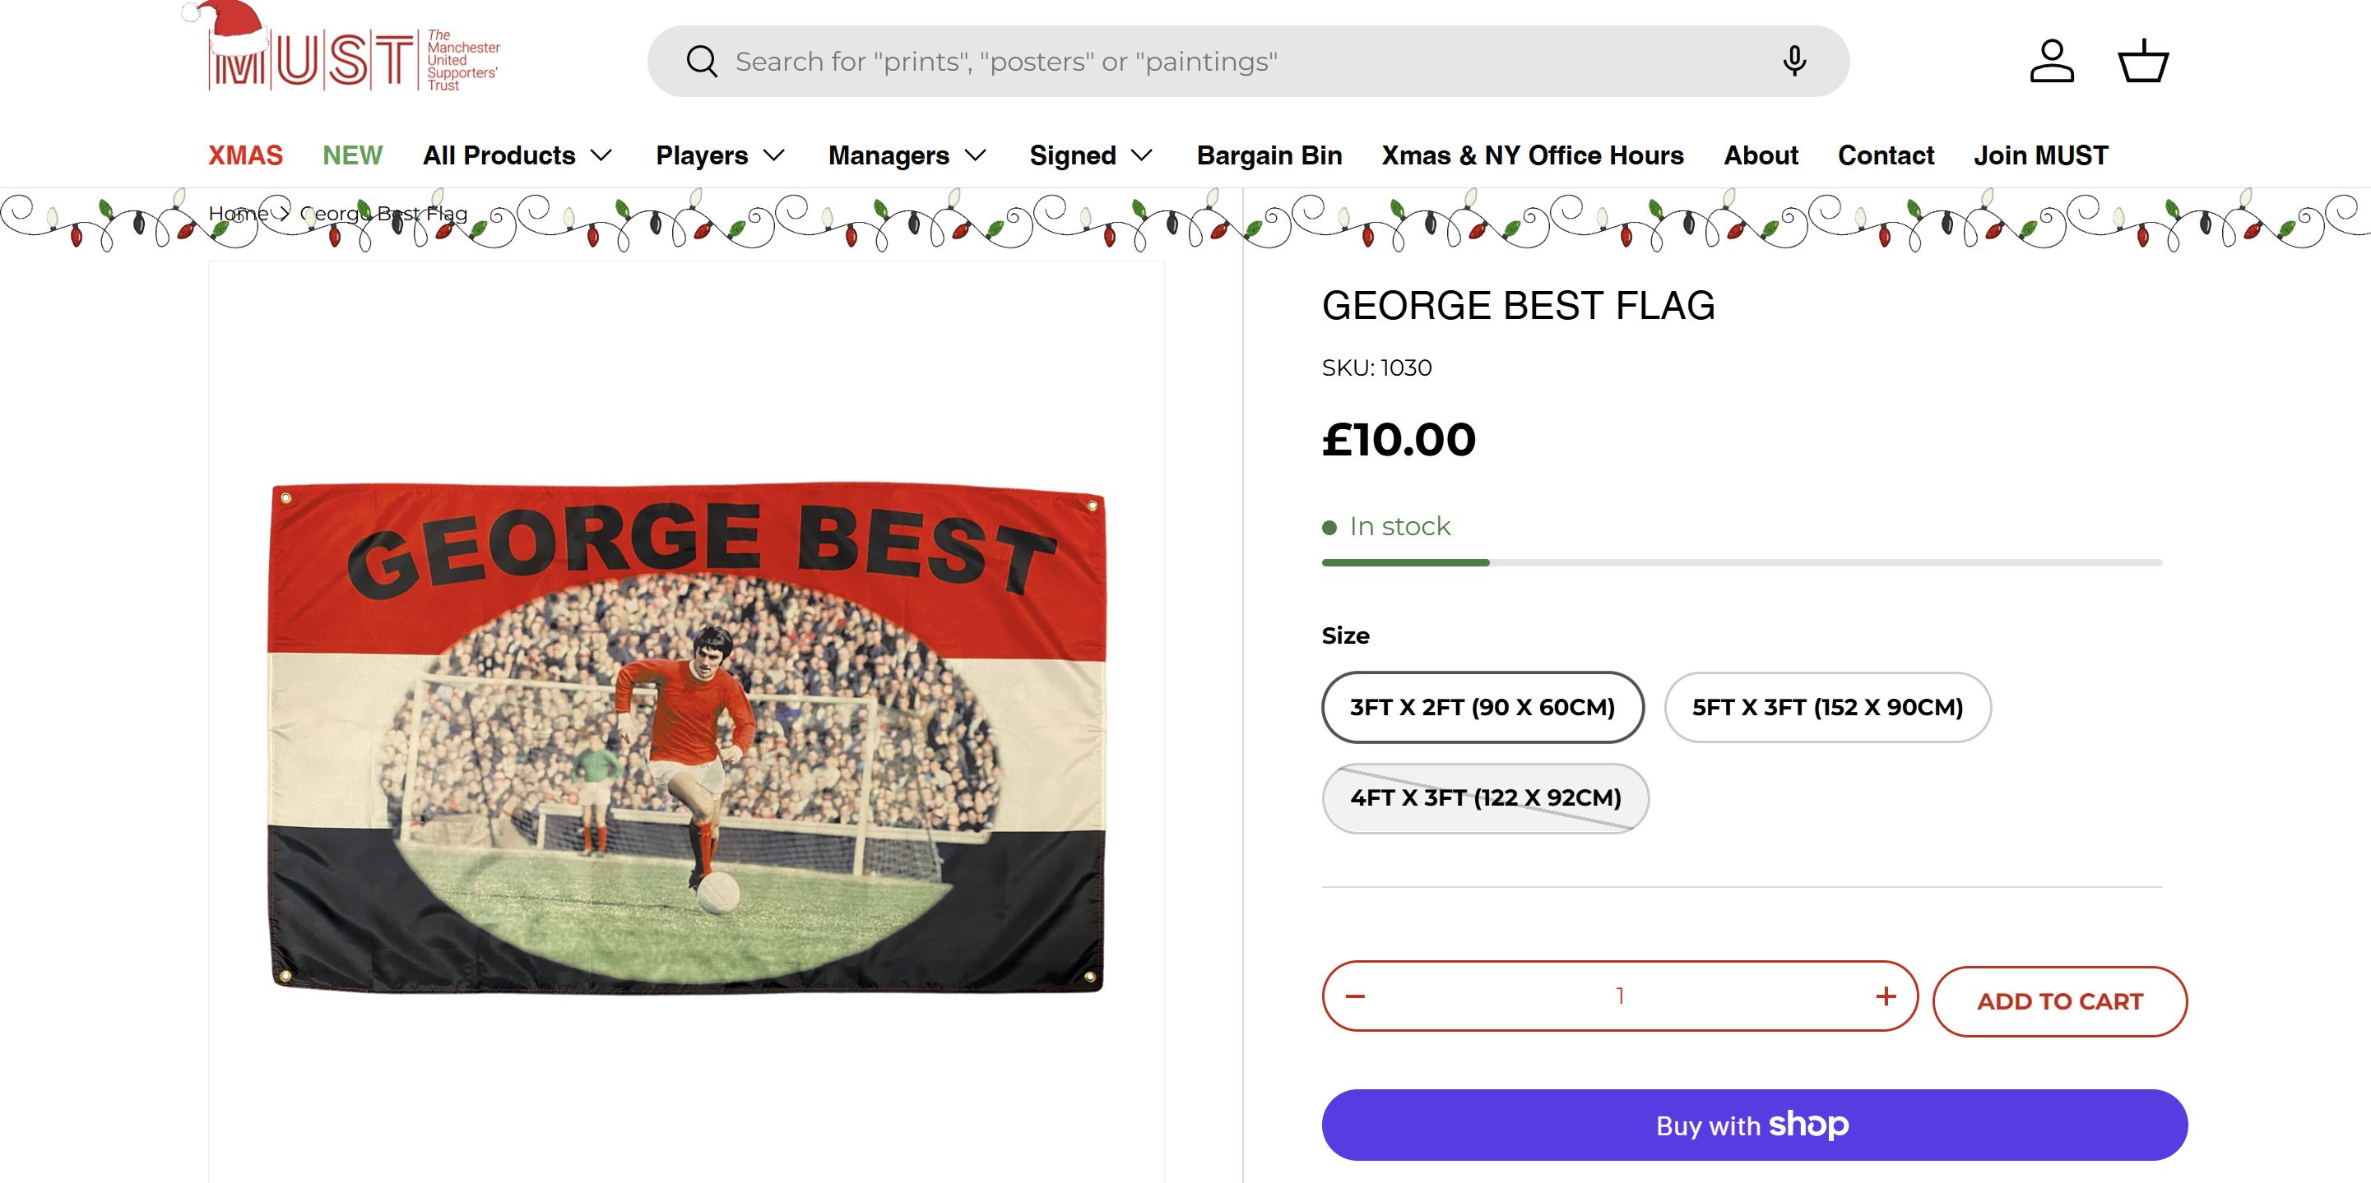Viewport: 2371px width, 1183px height.
Task: Open the shopping basket icon
Action: (2144, 62)
